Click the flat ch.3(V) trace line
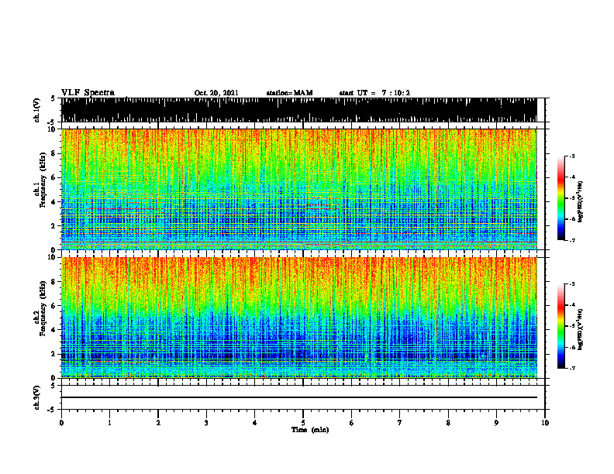 coord(298,397)
